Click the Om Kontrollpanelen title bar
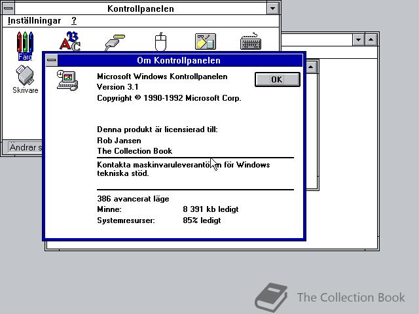419x314 pixels. point(179,60)
